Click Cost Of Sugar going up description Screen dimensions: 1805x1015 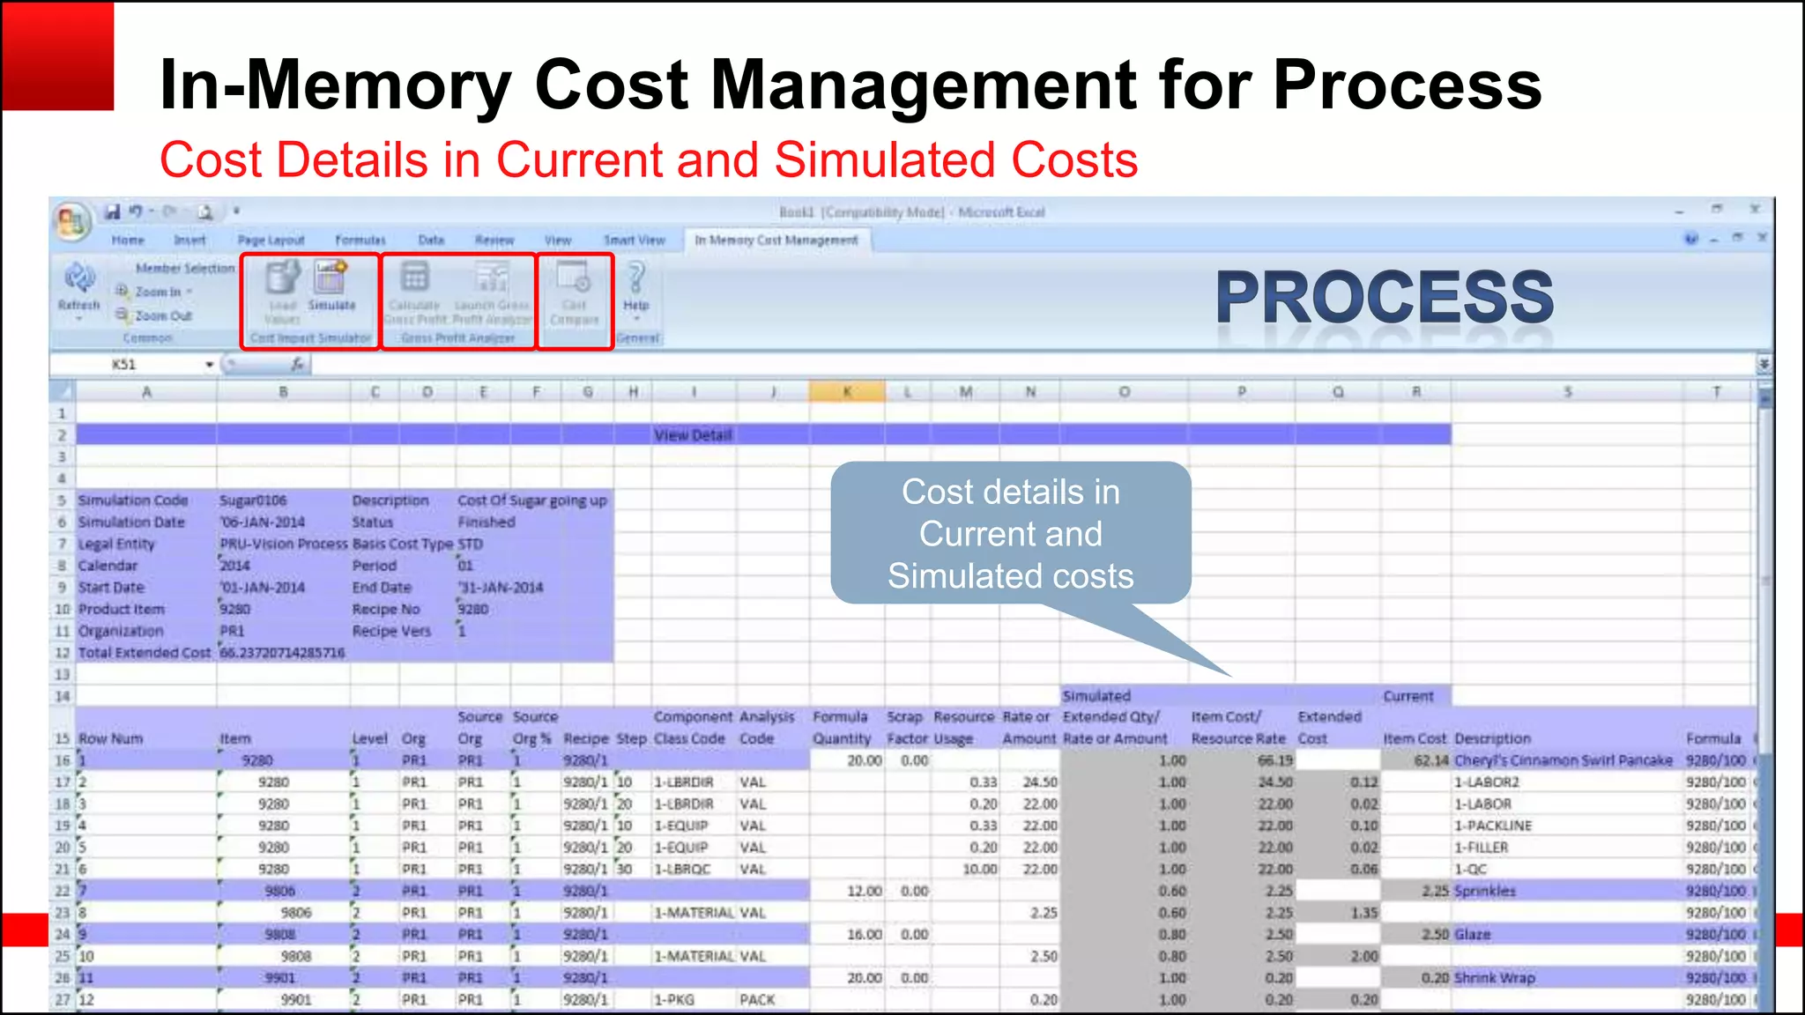(x=532, y=500)
